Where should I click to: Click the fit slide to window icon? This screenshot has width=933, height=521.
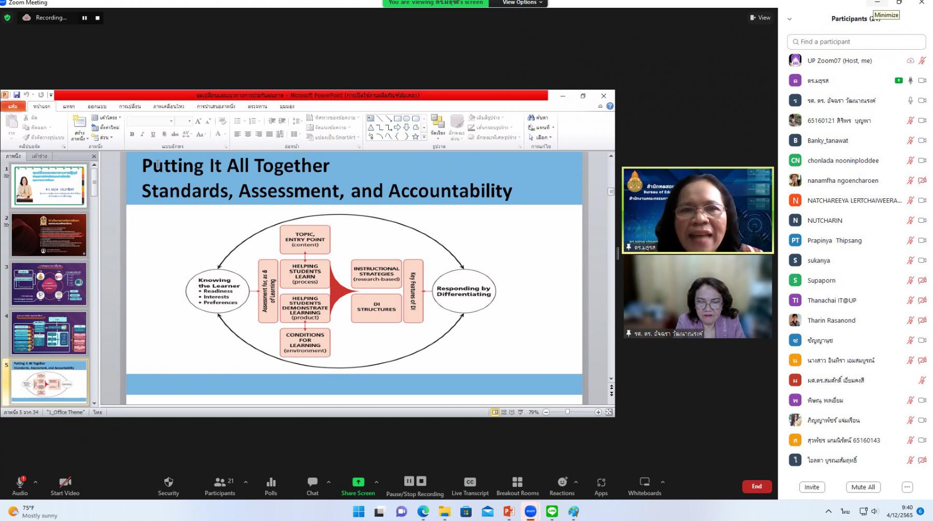[609, 412]
